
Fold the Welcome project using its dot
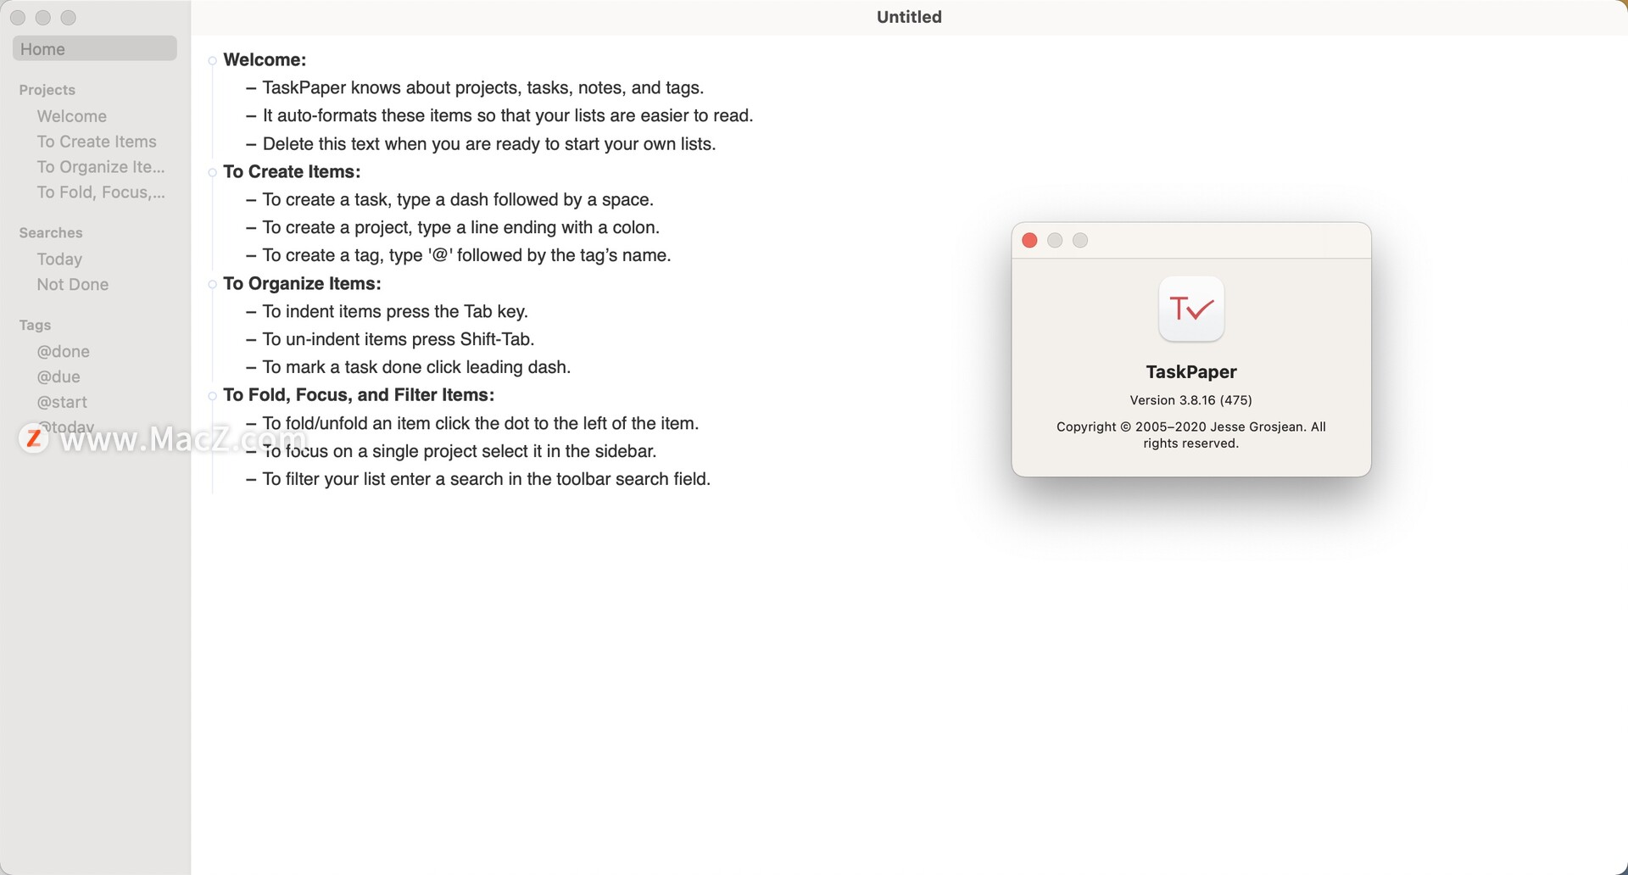212,60
